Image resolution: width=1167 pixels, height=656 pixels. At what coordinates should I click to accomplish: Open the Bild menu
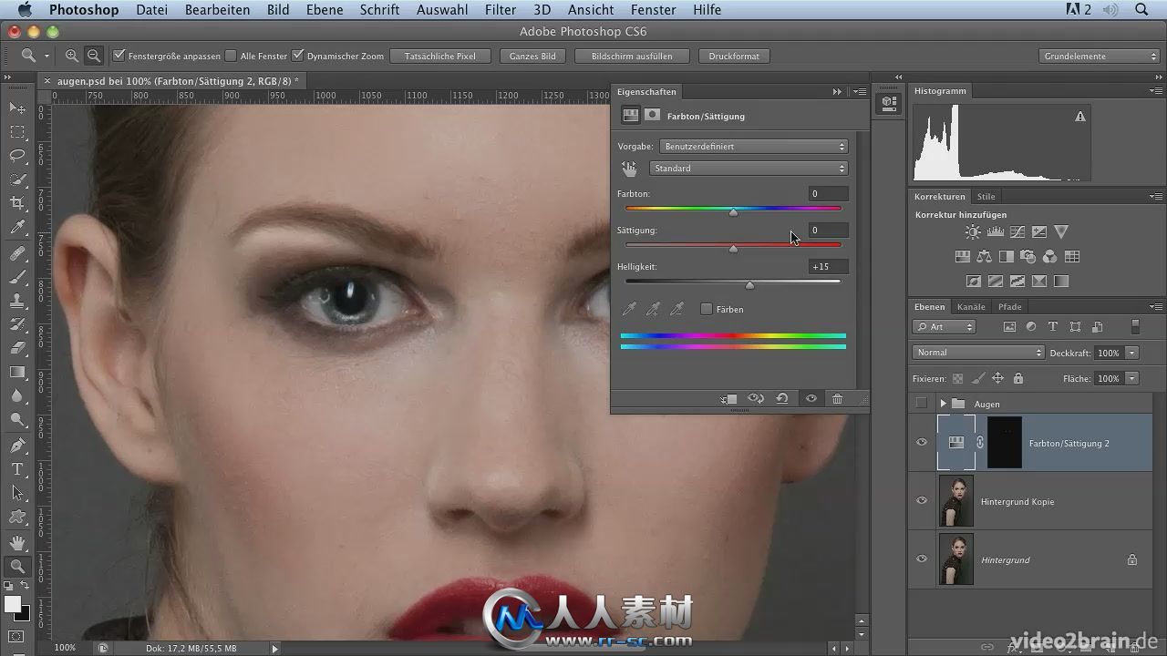click(x=278, y=10)
